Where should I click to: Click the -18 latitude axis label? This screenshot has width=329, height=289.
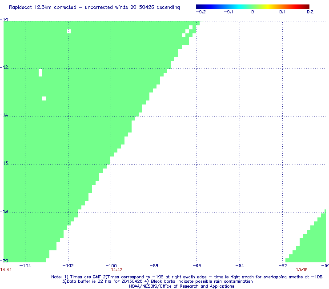click(x=4, y=212)
